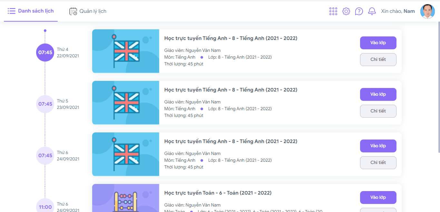This screenshot has width=440, height=212.
Task: Click the class text "Lớp: 8 - Tiếng Anh" on the 22/09/2021 card
Action: pyautogui.click(x=240, y=57)
